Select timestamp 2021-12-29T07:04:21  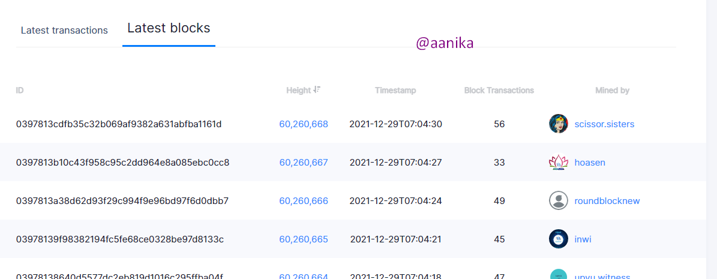(x=395, y=239)
